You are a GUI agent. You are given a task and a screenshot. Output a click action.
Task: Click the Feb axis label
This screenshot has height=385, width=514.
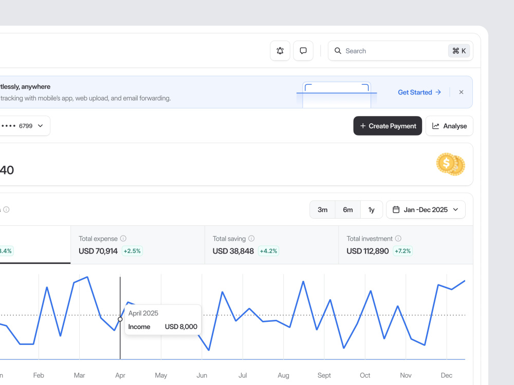coord(39,376)
